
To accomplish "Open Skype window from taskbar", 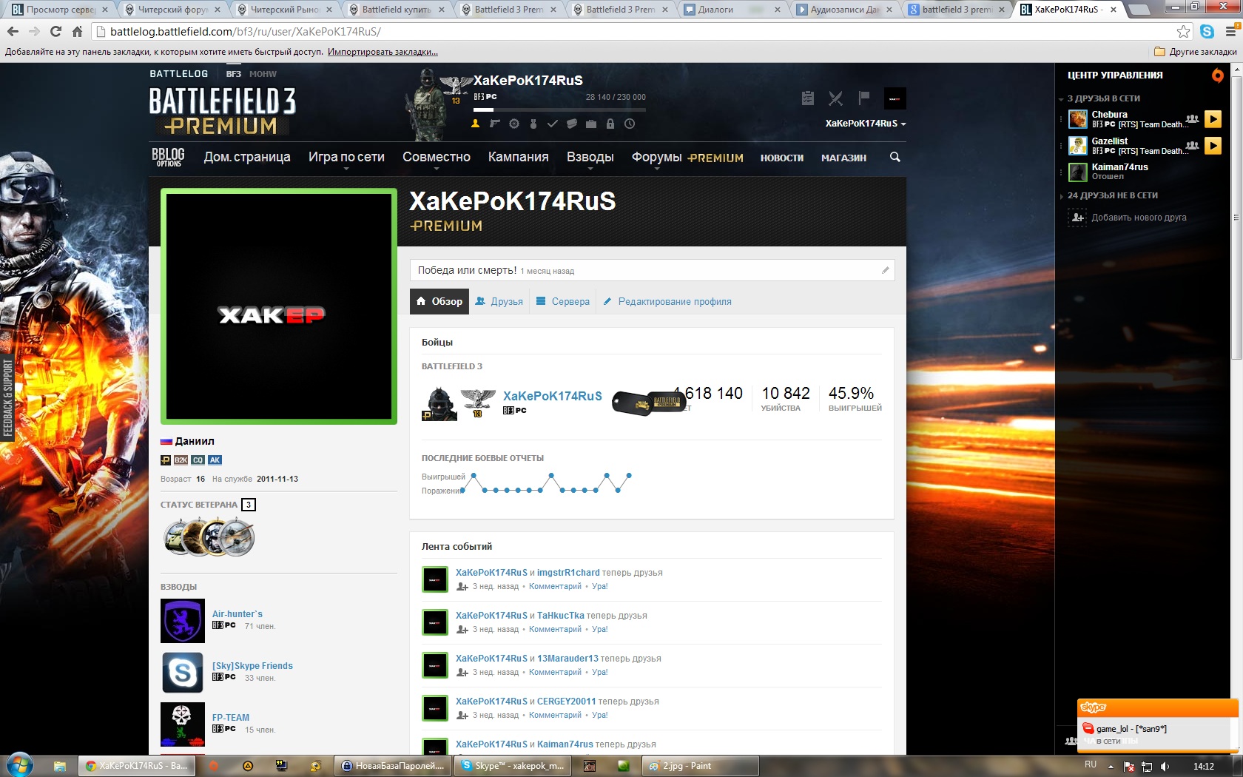I will pyautogui.click(x=513, y=766).
